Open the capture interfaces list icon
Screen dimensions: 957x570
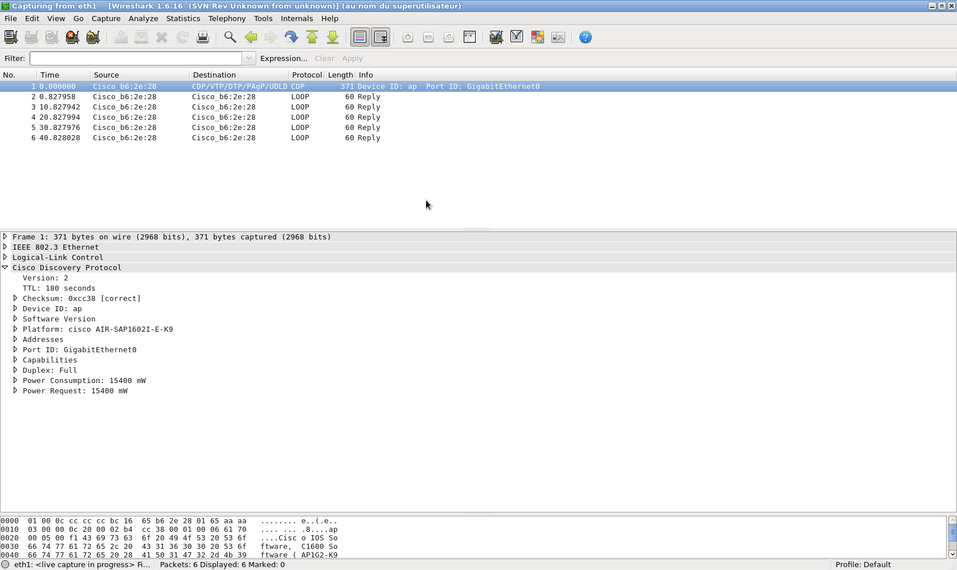[11, 37]
